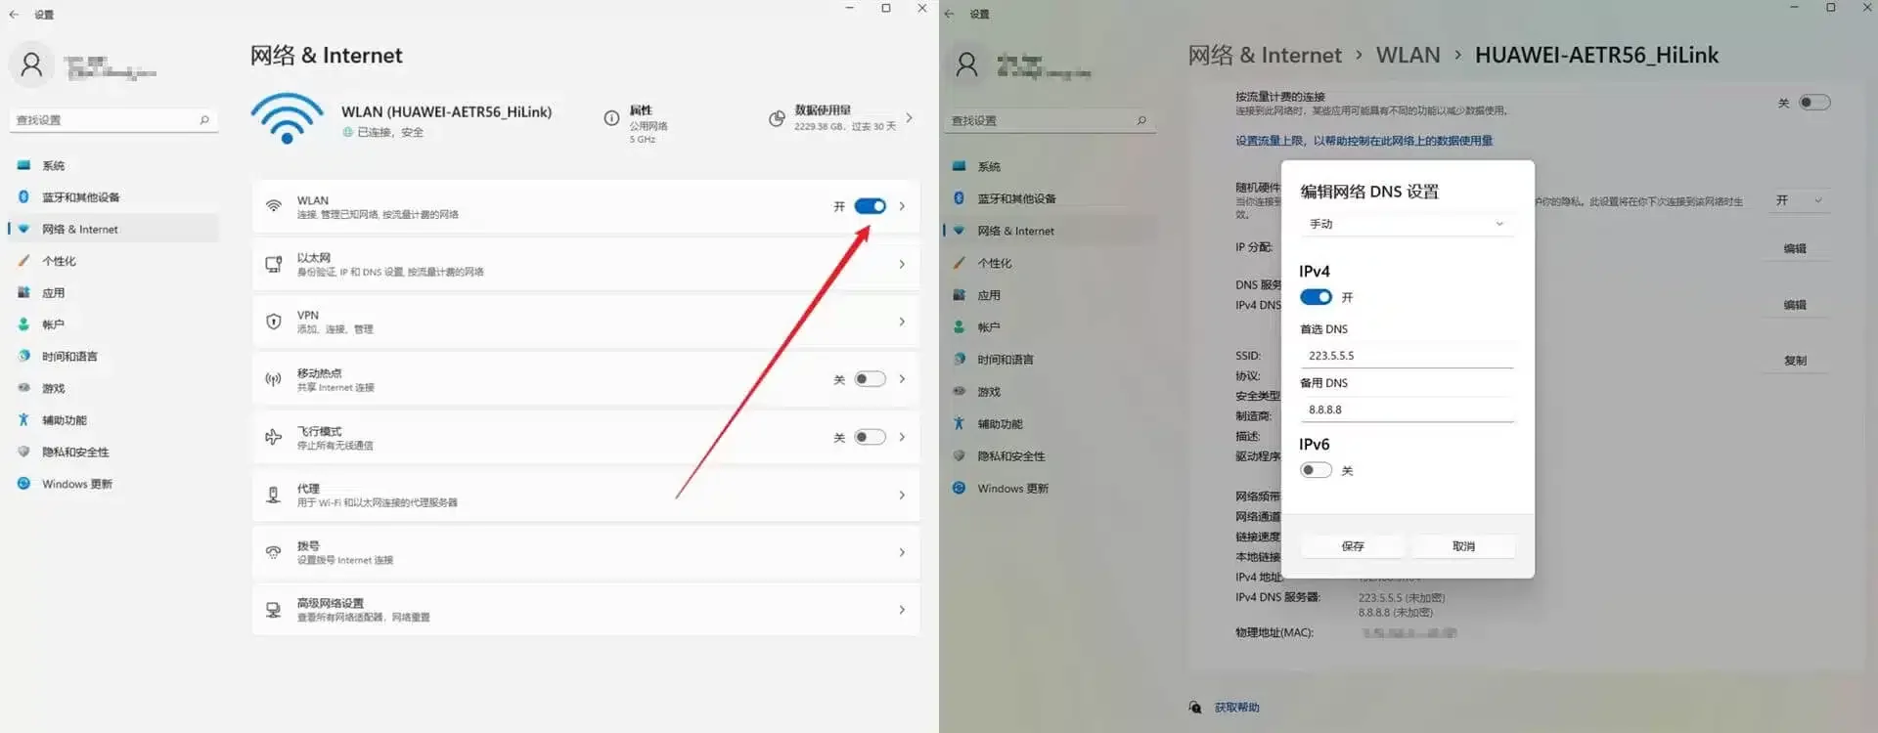Image resolution: width=1878 pixels, height=733 pixels.
Task: Select 系统 in the left window sidebar
Action: [113, 165]
